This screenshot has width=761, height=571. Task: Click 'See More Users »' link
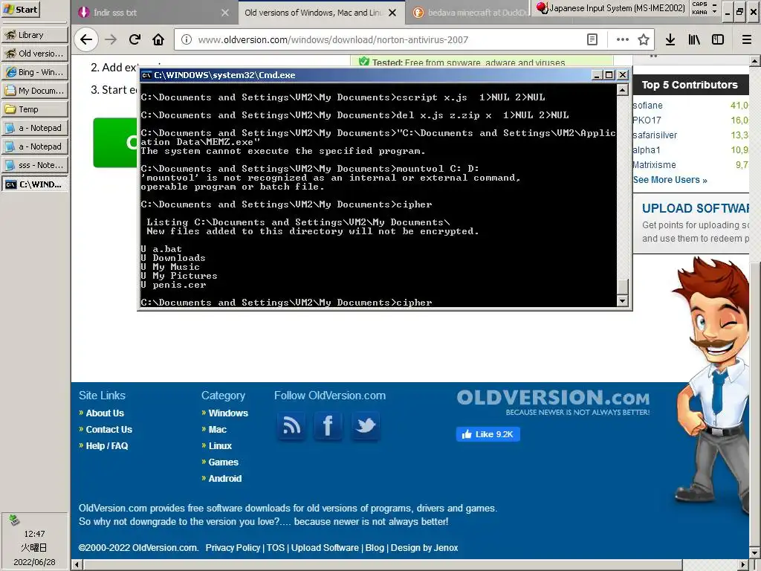tap(670, 180)
